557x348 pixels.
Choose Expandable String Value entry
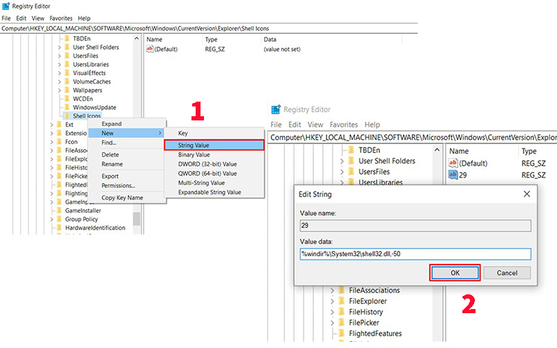(210, 192)
